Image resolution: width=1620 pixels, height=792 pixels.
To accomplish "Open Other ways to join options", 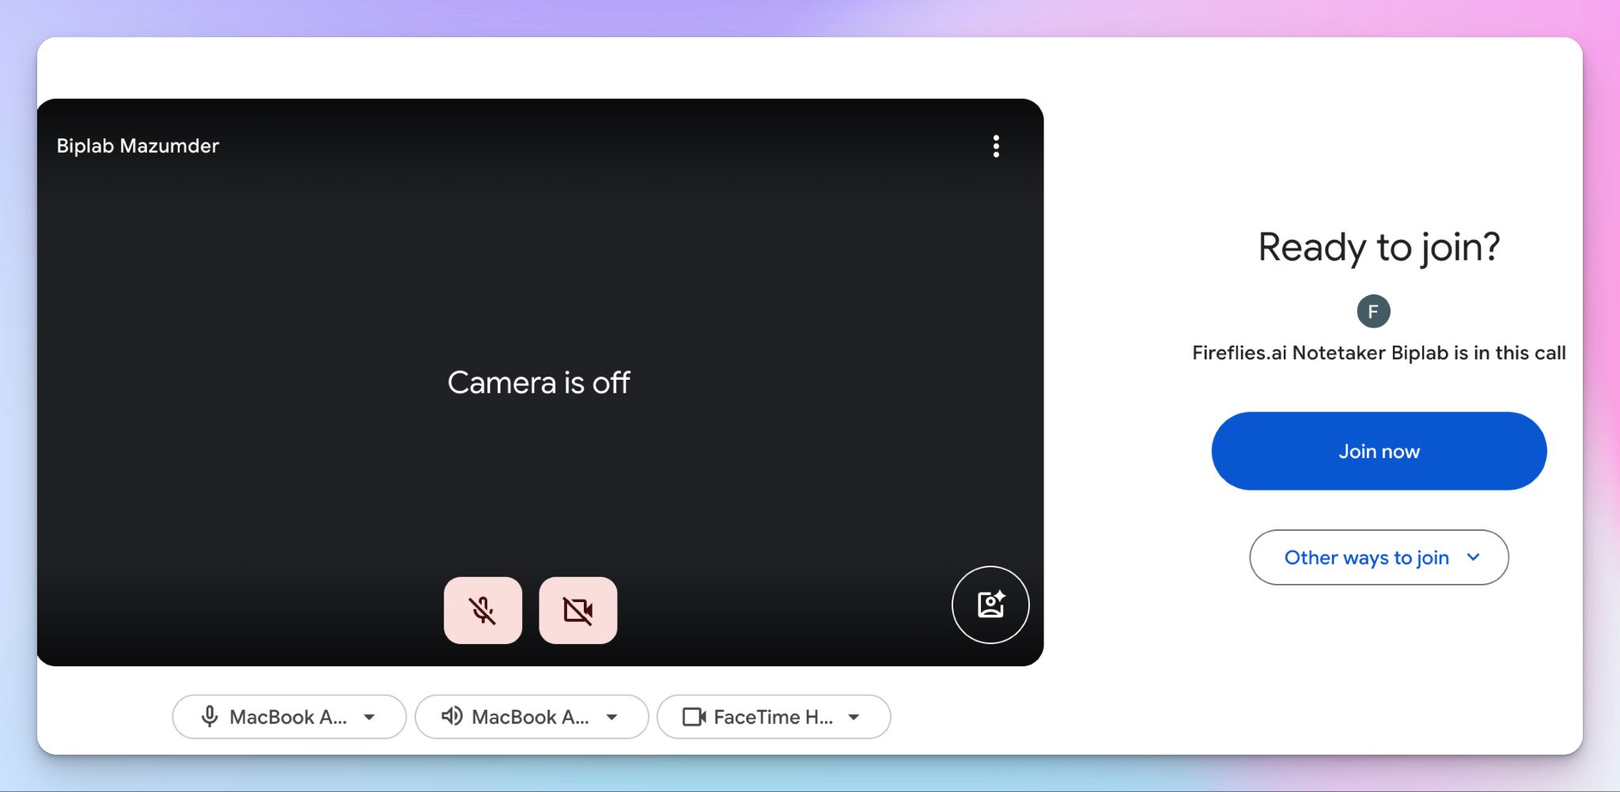I will [1379, 558].
